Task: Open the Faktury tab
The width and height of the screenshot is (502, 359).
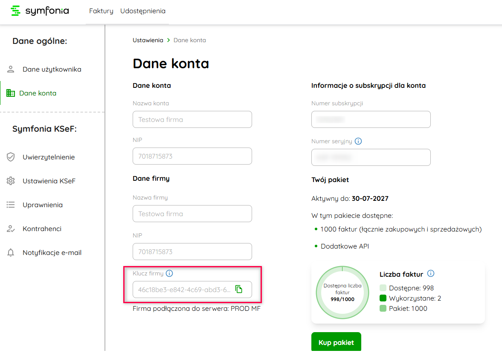Action: [101, 11]
